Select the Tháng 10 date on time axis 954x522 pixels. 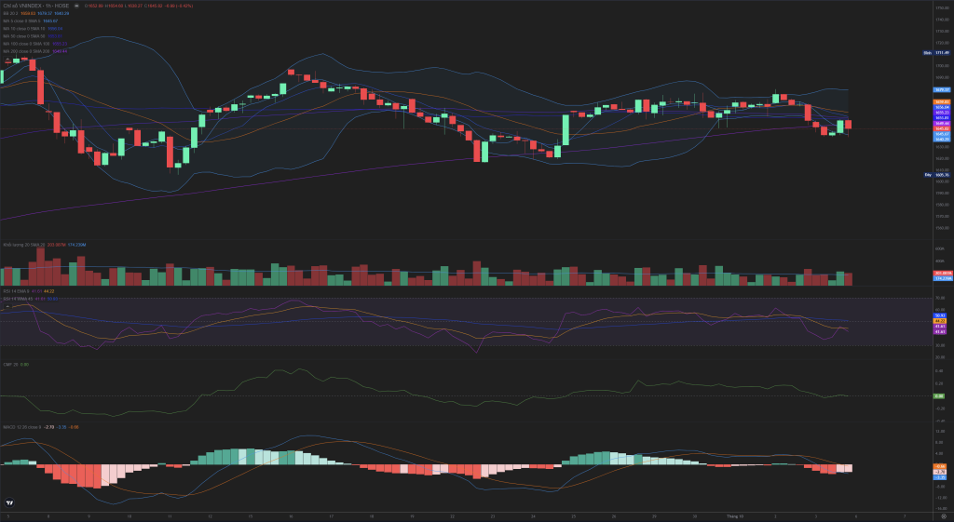point(735,515)
